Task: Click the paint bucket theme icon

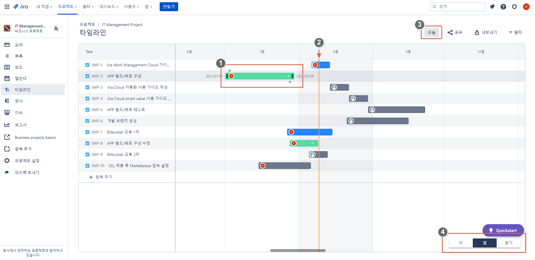Action: (56, 28)
